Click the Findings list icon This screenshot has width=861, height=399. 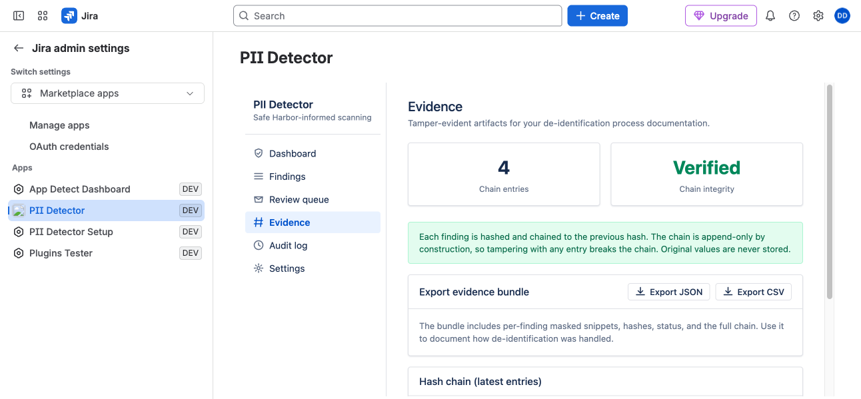coord(259,177)
